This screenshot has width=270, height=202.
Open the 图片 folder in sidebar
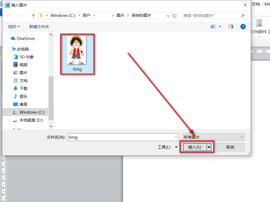(x=20, y=73)
